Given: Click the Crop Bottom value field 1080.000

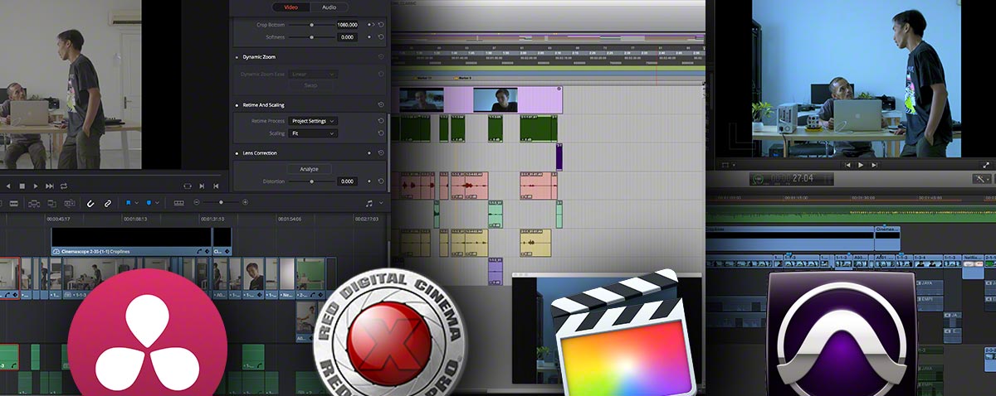Looking at the screenshot, I should pos(346,25).
